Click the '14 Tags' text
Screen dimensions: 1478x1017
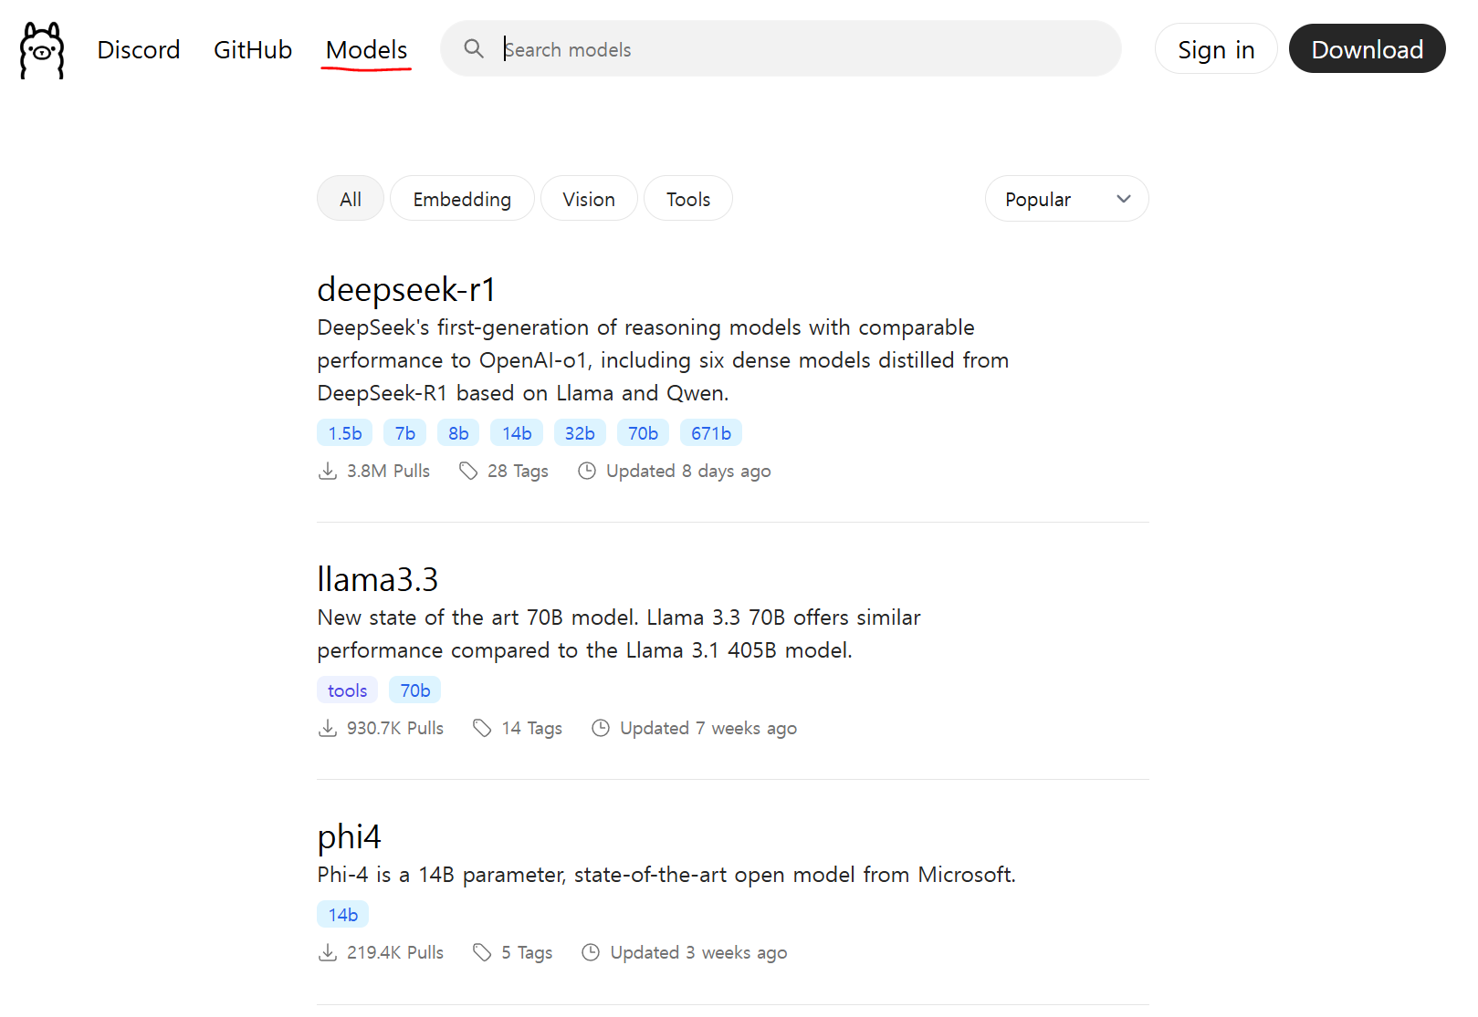coord(531,728)
